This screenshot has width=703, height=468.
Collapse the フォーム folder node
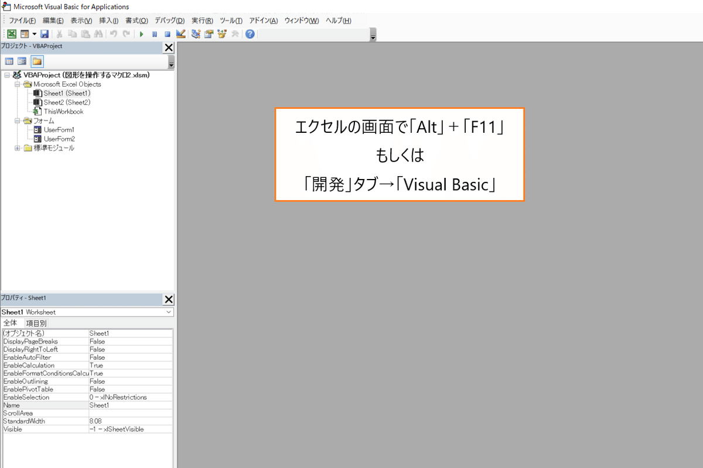[18, 121]
